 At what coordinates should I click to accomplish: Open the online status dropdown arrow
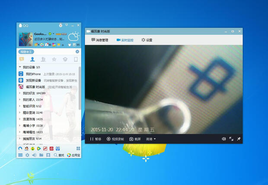point(54,34)
